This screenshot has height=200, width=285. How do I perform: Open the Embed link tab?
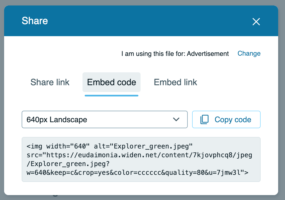pyautogui.click(x=175, y=82)
